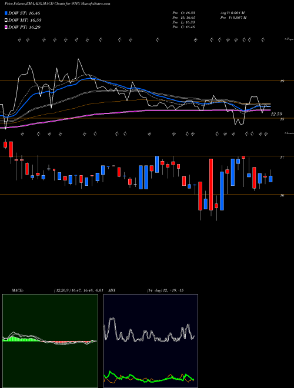
Task: Click the green MACD histogram chart panel
Action: [x=50, y=341]
